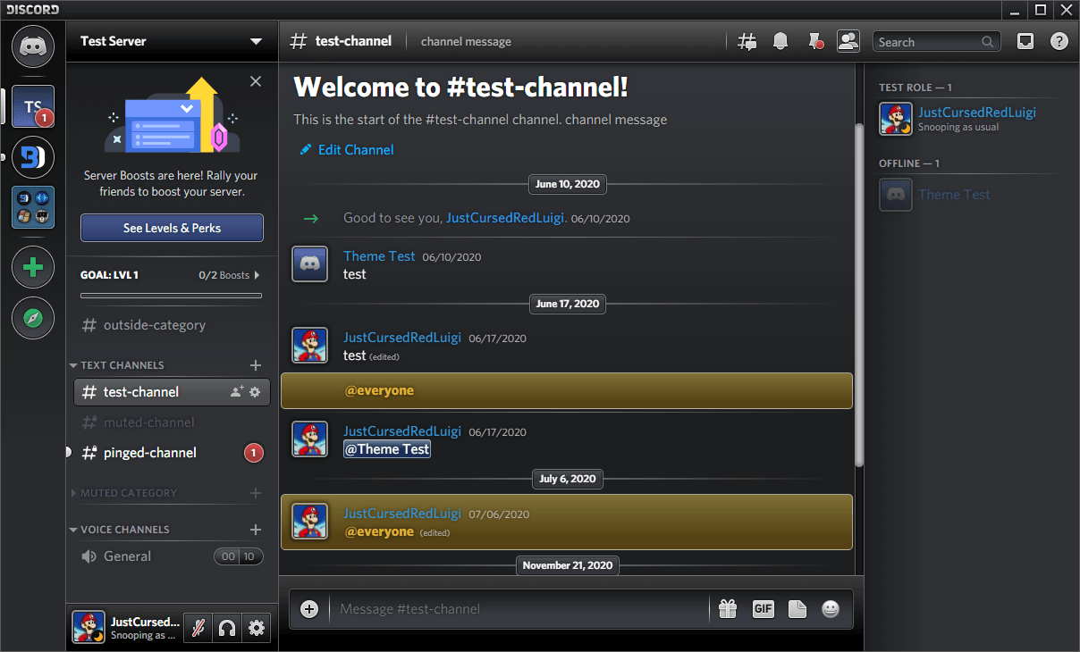Select the pinged-channel channel
The height and width of the screenshot is (652, 1080).
[149, 453]
